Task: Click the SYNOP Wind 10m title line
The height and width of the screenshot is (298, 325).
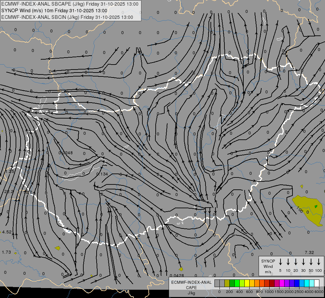Action: point(54,11)
